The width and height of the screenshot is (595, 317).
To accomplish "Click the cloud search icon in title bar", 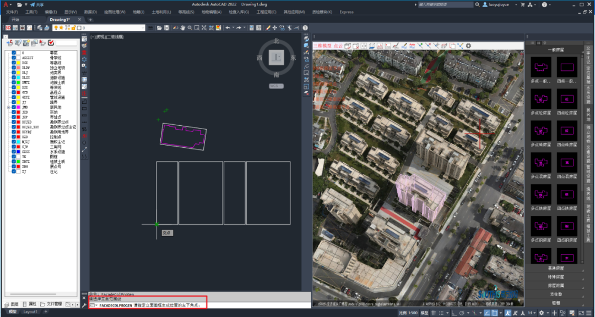I will (477, 4).
